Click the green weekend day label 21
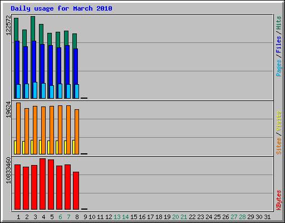This screenshot has height=223, width=285. (x=184, y=217)
